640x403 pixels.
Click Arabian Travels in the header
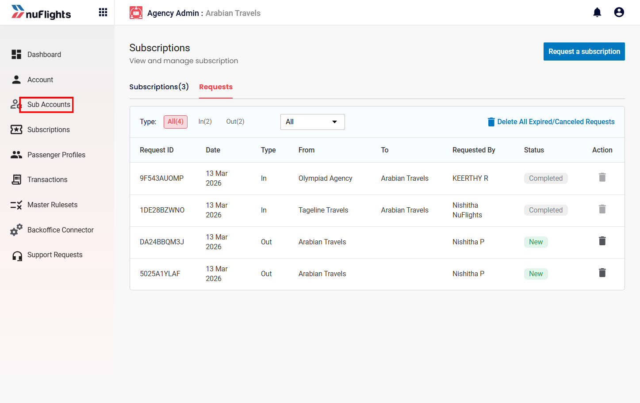pyautogui.click(x=233, y=13)
